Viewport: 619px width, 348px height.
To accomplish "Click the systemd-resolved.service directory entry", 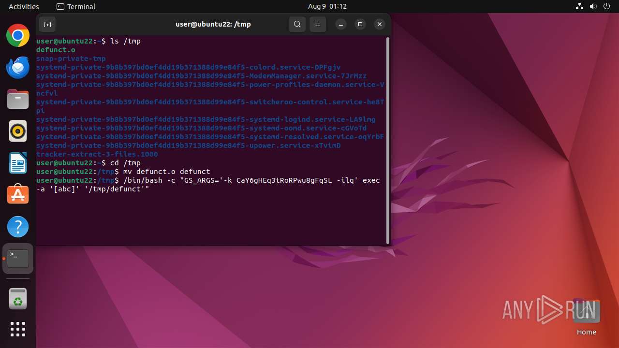I will point(210,137).
